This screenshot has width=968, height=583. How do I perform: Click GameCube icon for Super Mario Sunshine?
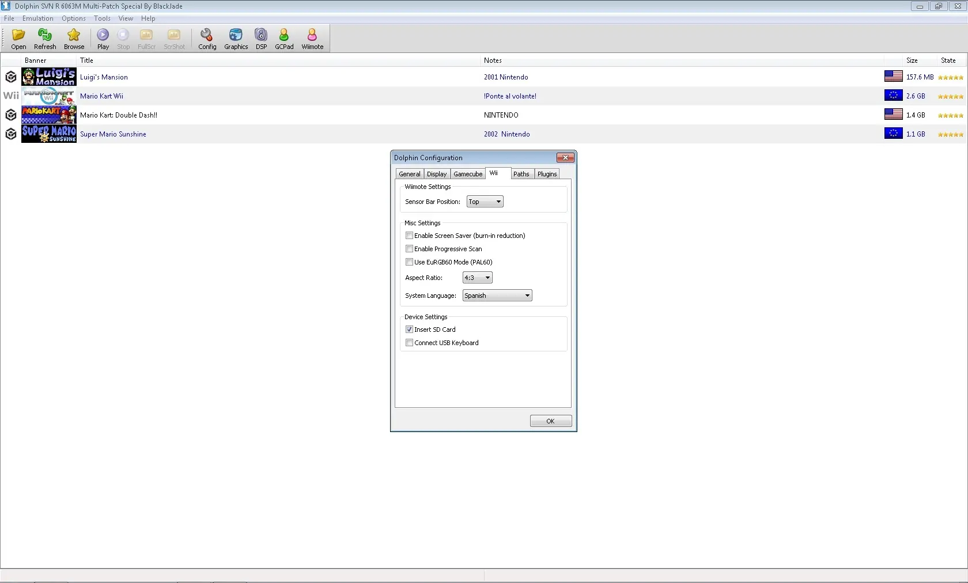[x=10, y=134]
